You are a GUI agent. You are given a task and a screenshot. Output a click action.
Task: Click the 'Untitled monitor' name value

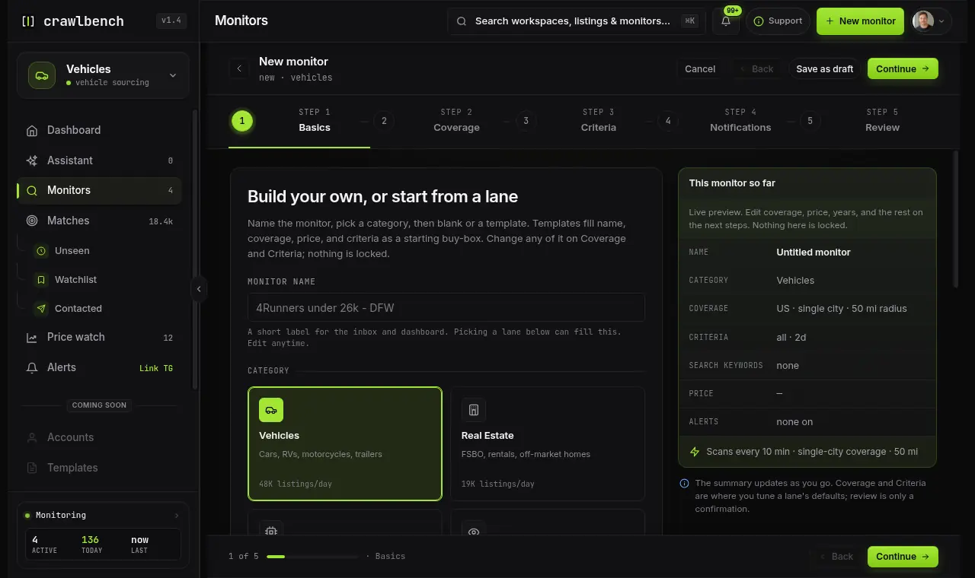(x=814, y=252)
